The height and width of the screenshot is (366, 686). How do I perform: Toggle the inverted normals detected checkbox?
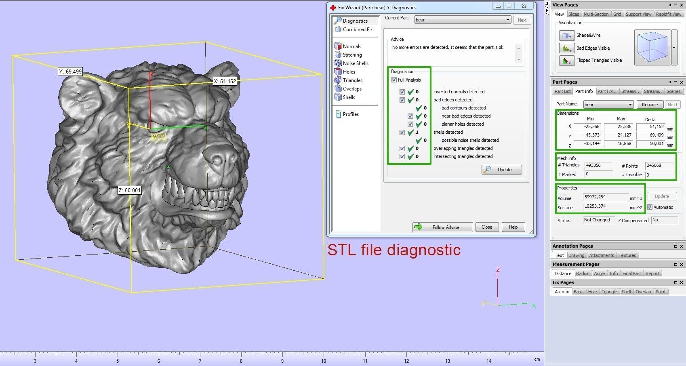point(402,92)
